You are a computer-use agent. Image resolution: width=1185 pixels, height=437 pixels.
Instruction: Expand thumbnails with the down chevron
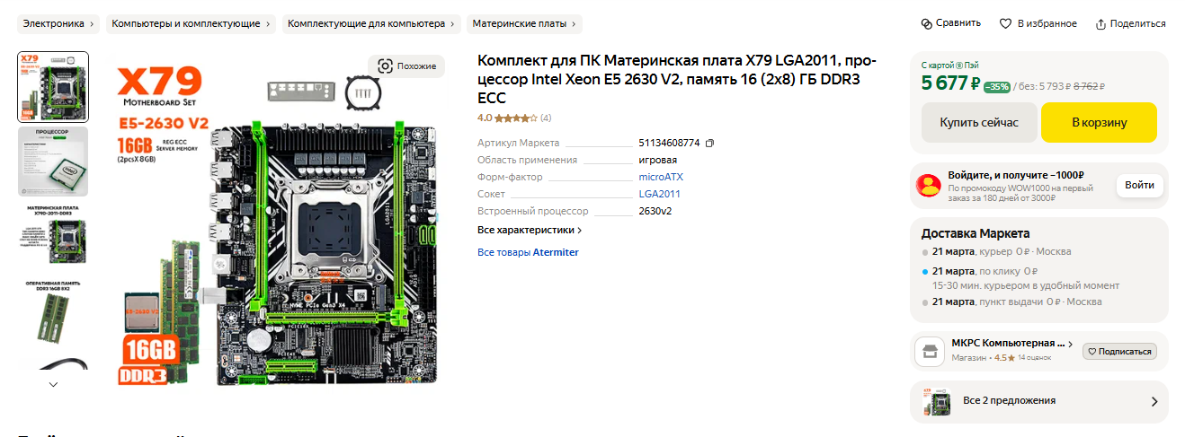pyautogui.click(x=53, y=384)
